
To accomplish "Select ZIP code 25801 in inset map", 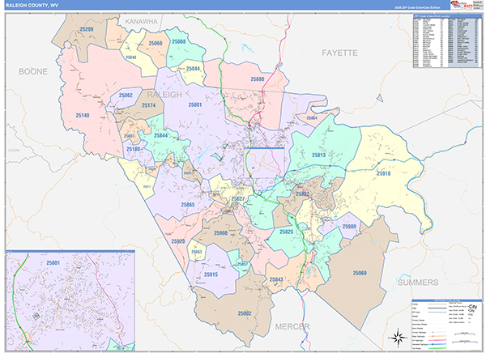I will coord(53,263).
